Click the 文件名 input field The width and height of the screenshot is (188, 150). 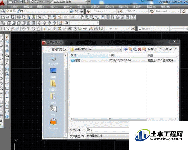click(108, 130)
